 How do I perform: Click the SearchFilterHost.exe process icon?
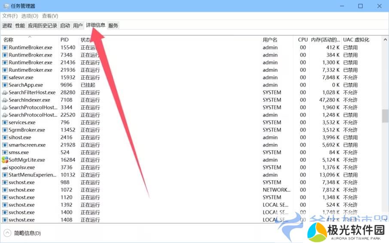(x=5, y=93)
